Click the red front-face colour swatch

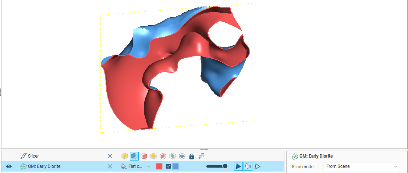click(159, 166)
